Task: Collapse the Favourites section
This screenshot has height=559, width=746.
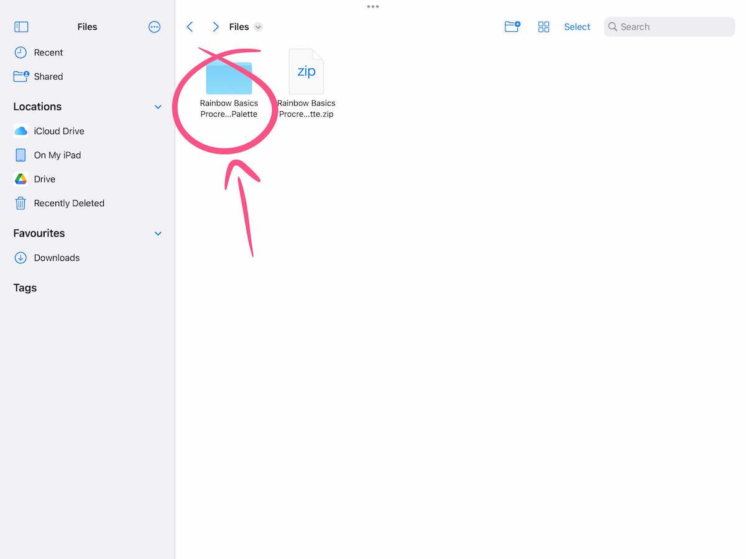Action: [157, 233]
